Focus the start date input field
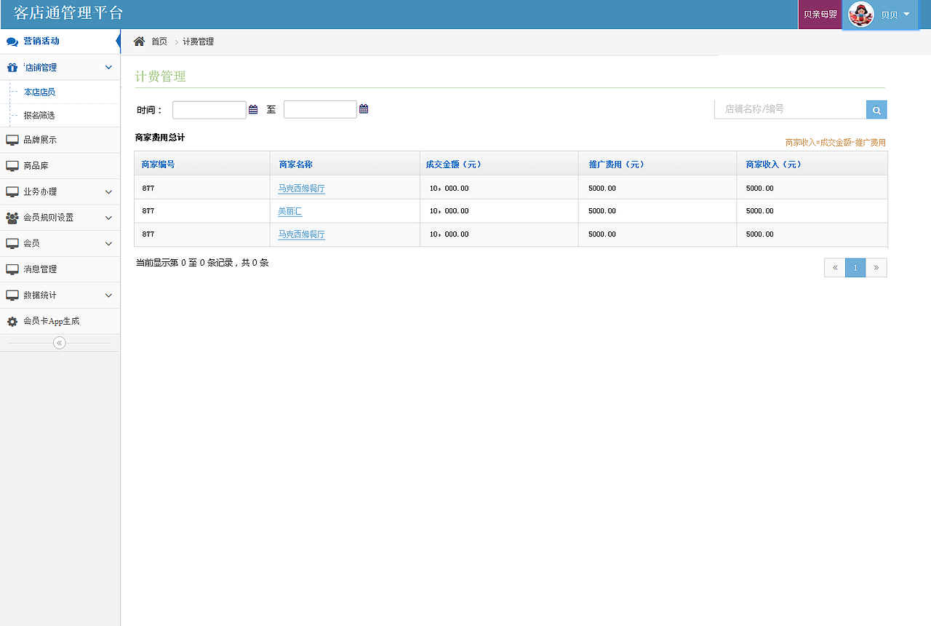The image size is (931, 626). 209,110
